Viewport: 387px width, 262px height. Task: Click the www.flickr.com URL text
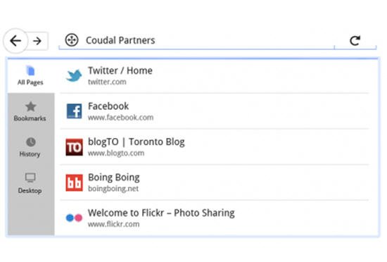[114, 224]
